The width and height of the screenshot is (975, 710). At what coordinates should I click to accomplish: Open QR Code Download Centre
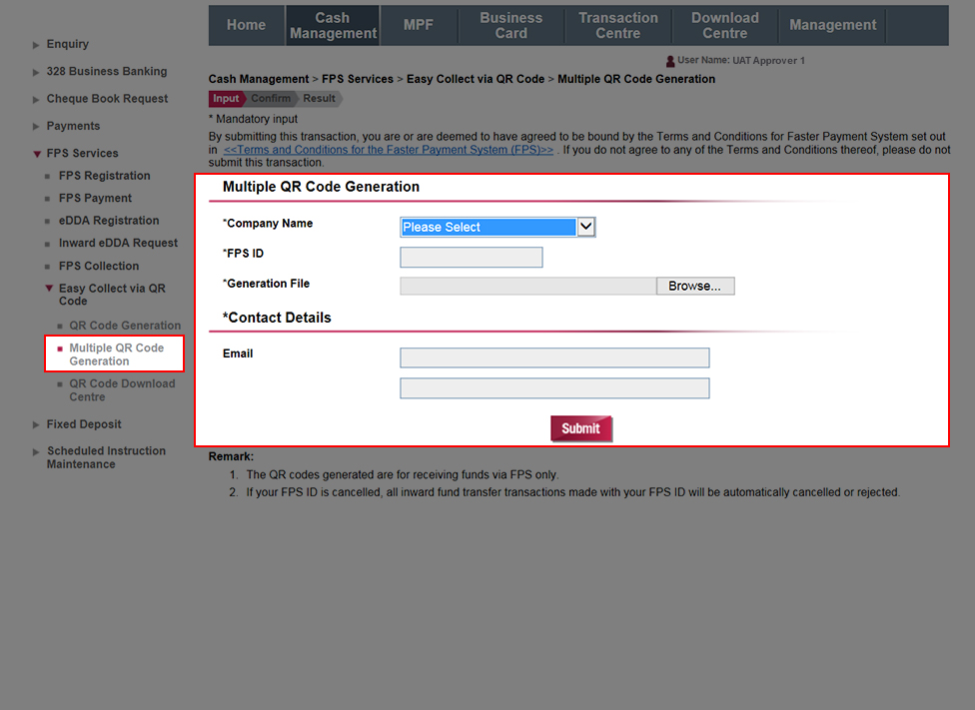pyautogui.click(x=122, y=390)
